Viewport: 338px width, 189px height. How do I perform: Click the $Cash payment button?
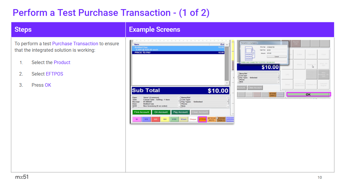[184, 119]
